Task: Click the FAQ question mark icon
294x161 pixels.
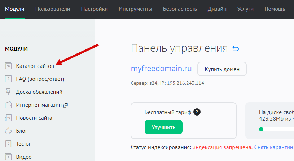Action: (x=8, y=79)
